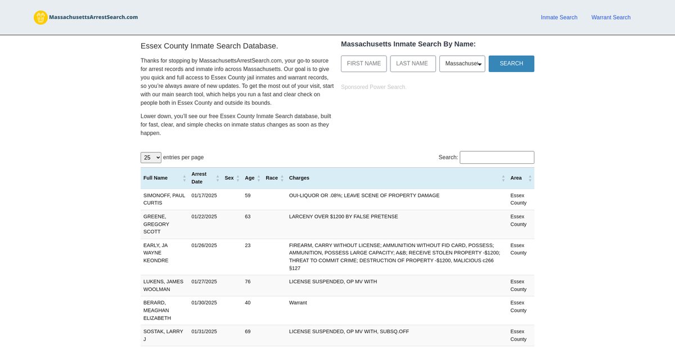Click the MassachusettsArrestSearch.com logo icon
This screenshot has height=349, width=675.
(40, 17)
